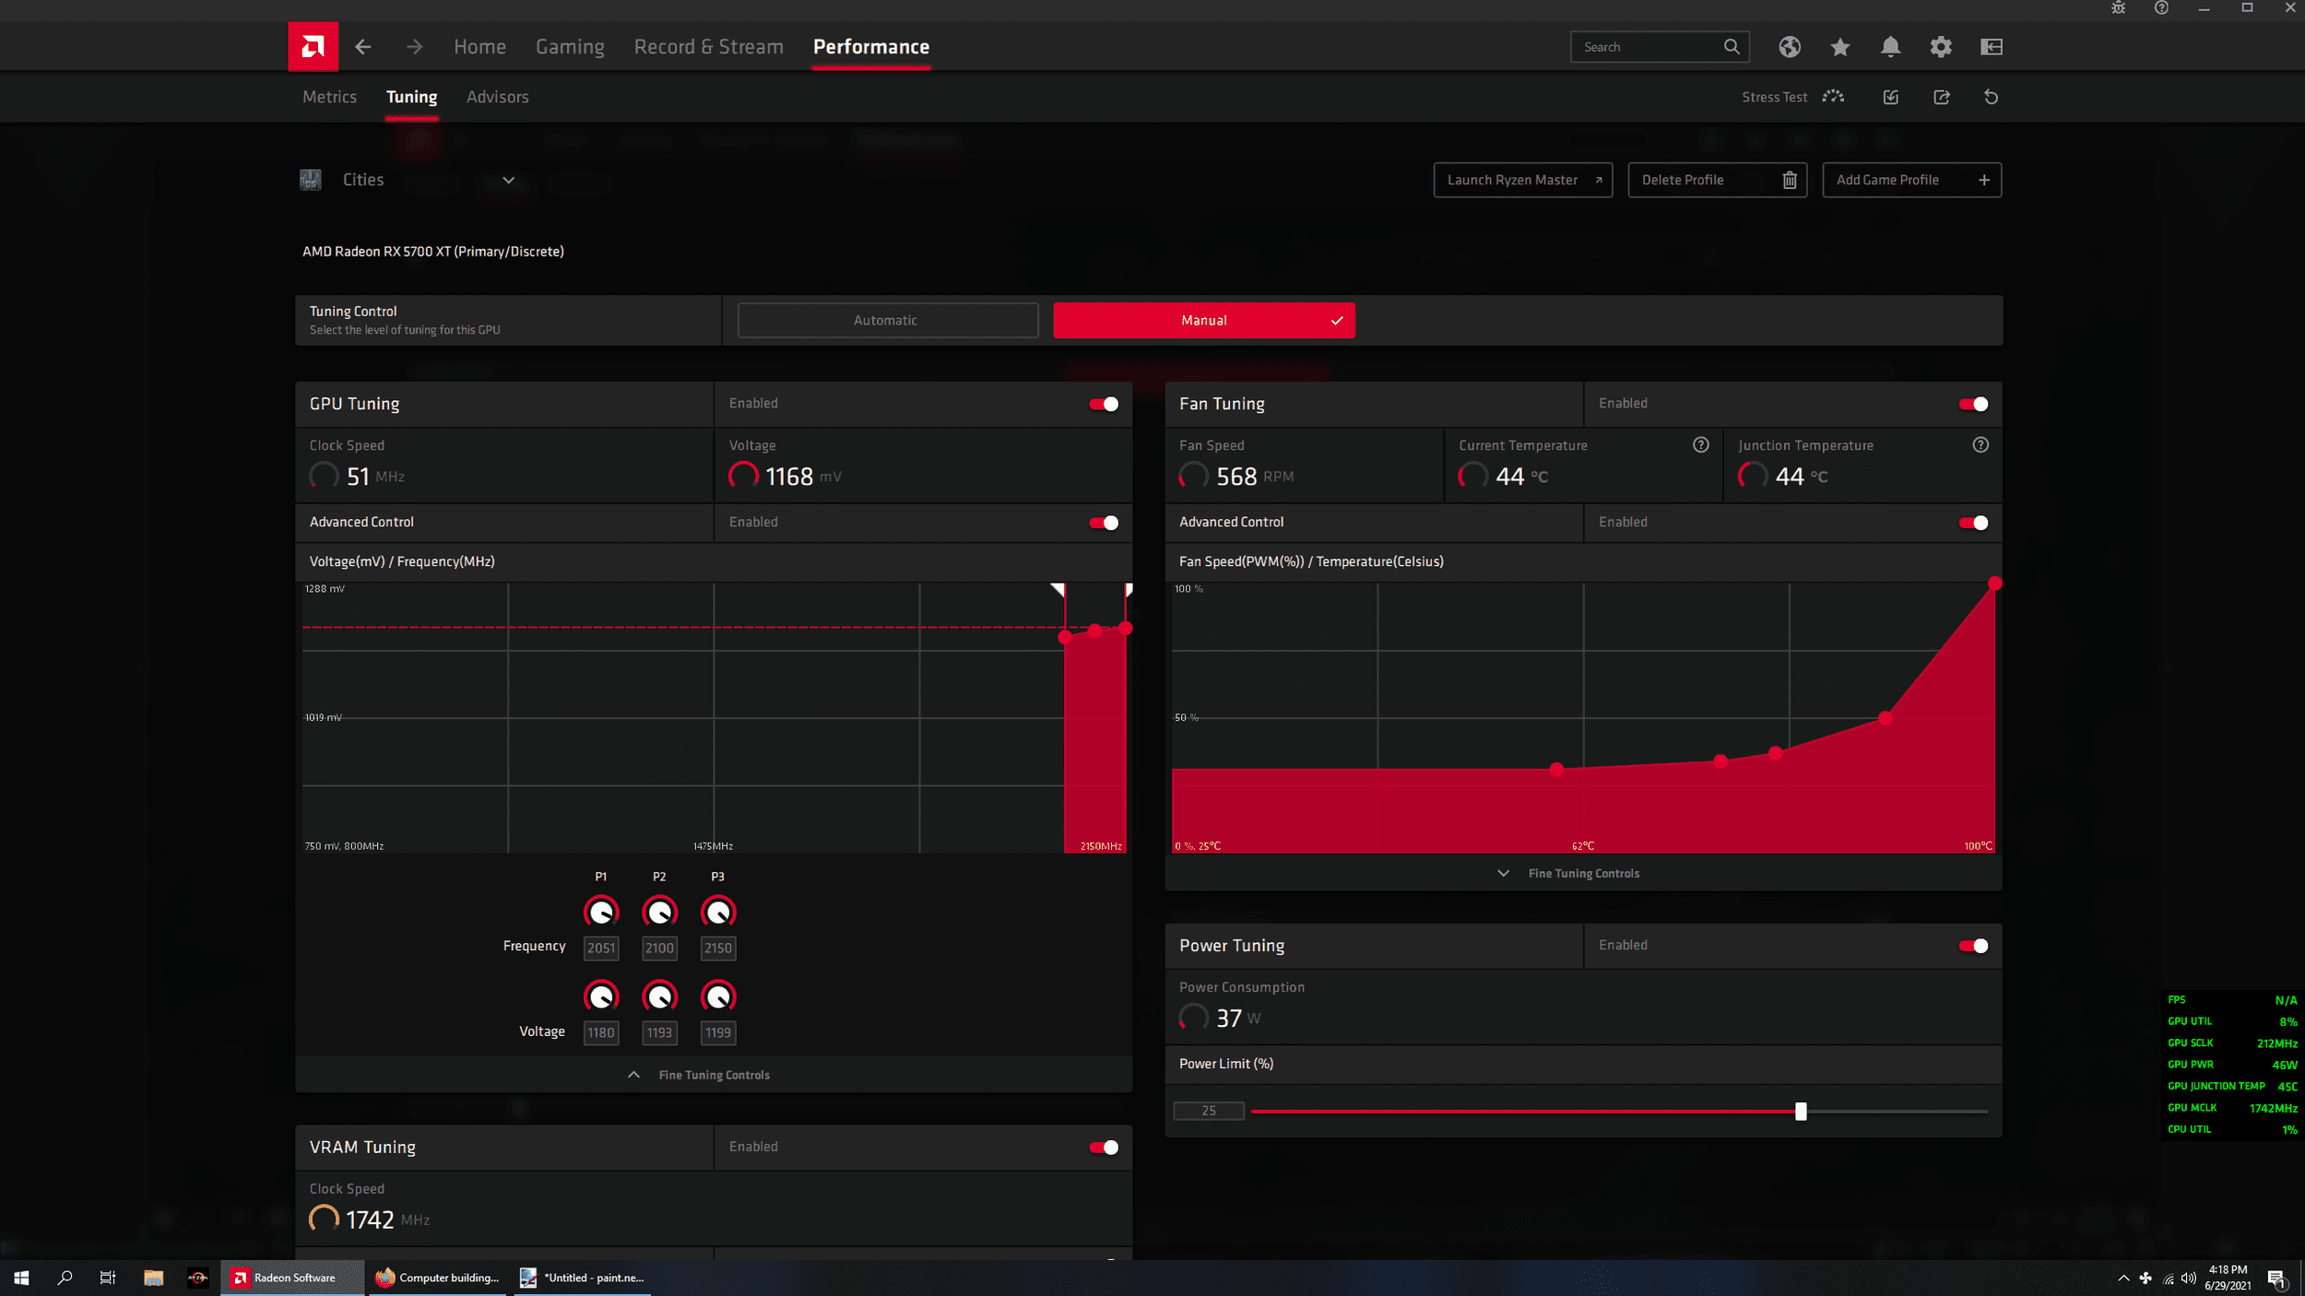The width and height of the screenshot is (2305, 1296).
Task: Show Junction Temperature help tooltip icon
Action: pos(1980,445)
